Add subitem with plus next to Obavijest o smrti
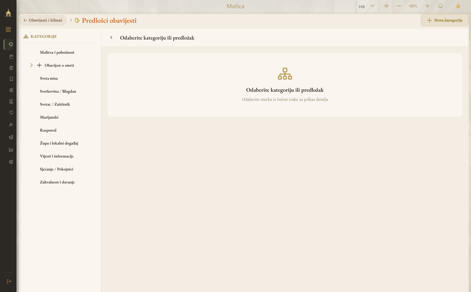The image size is (471, 292). 39,65
